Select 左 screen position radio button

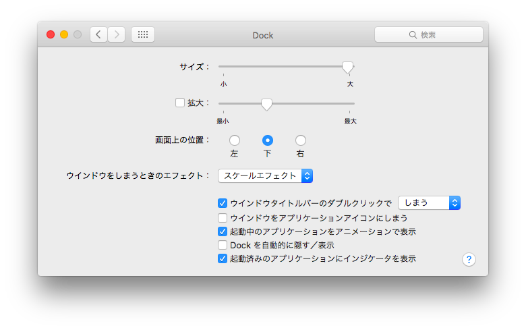point(235,140)
